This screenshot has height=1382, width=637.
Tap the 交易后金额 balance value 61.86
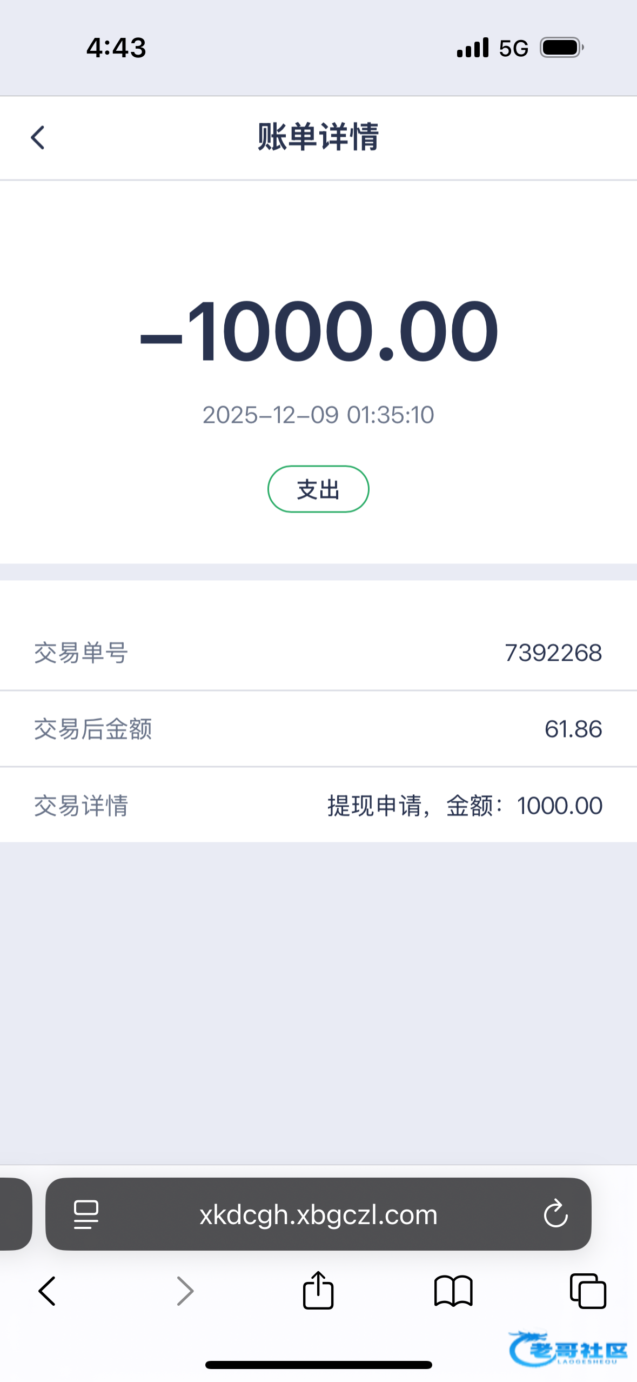click(x=573, y=729)
